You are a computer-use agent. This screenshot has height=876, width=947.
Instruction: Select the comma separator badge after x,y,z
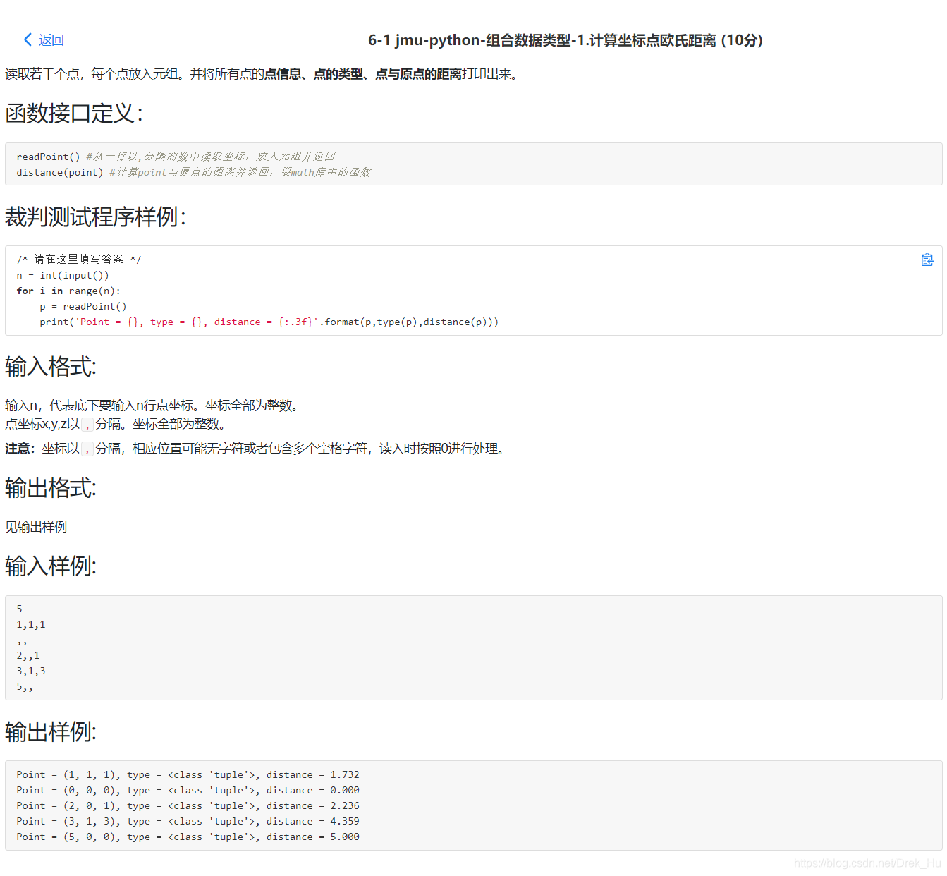pos(87,424)
